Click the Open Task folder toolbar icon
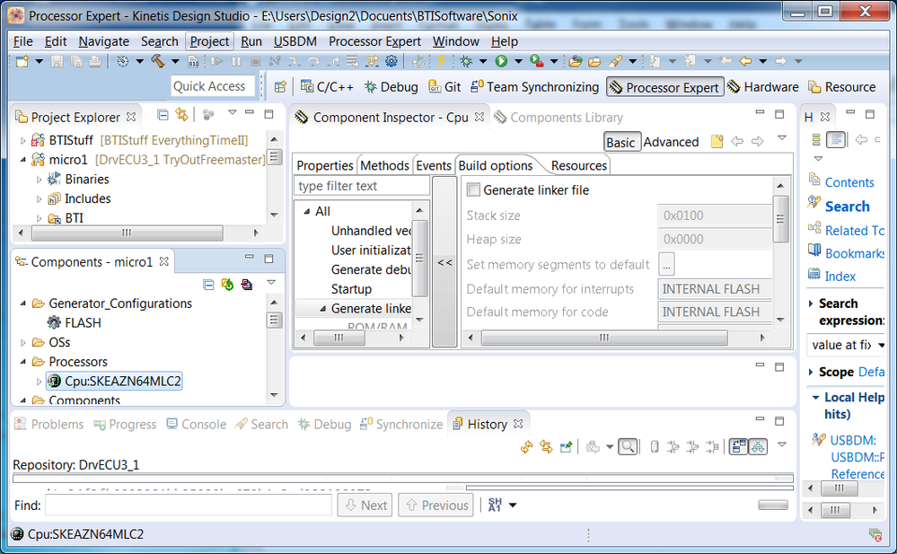Screen dimensions: 897x554 pyautogui.click(x=594, y=61)
